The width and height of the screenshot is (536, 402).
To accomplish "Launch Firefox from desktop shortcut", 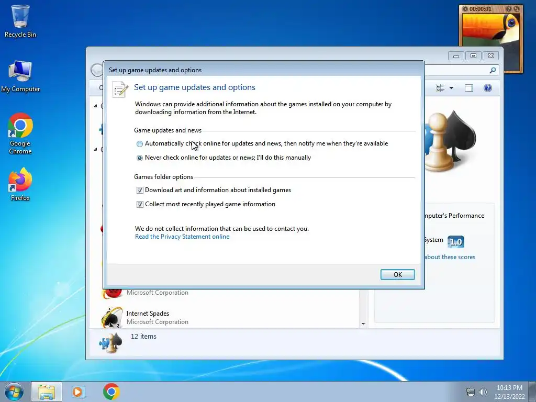I will (20, 184).
